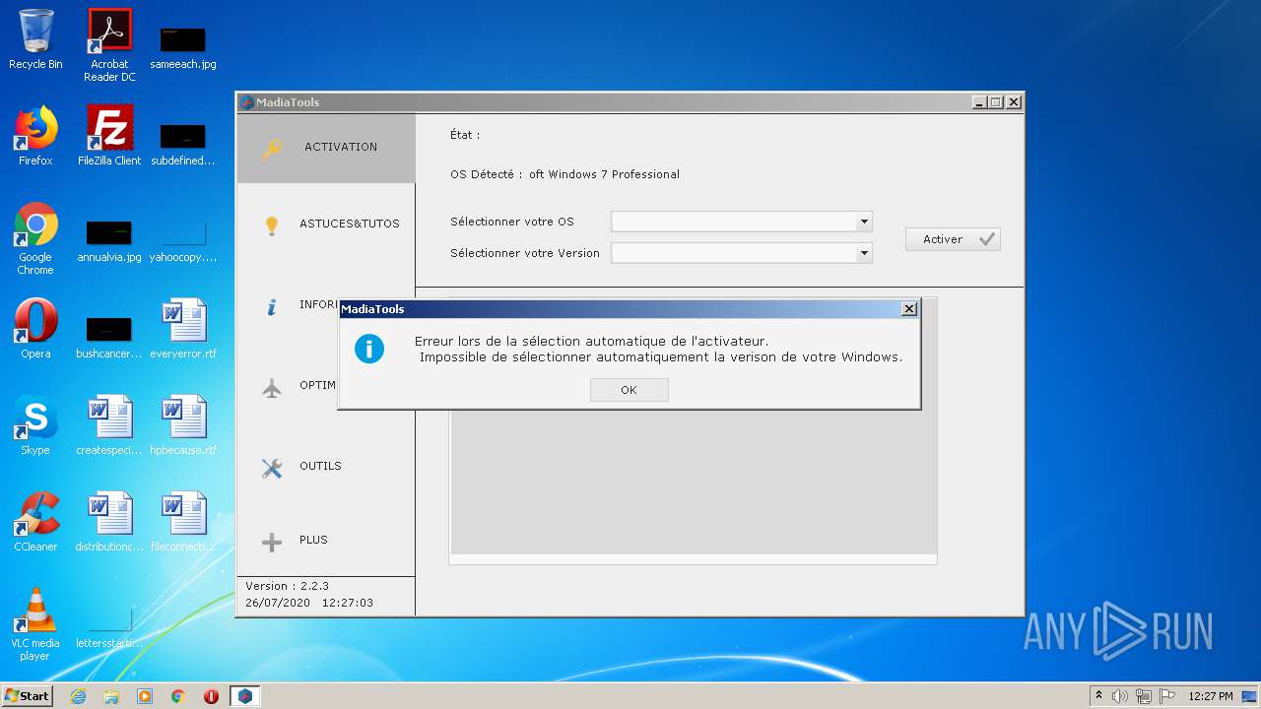Launch Opera from the taskbar

(x=211, y=696)
